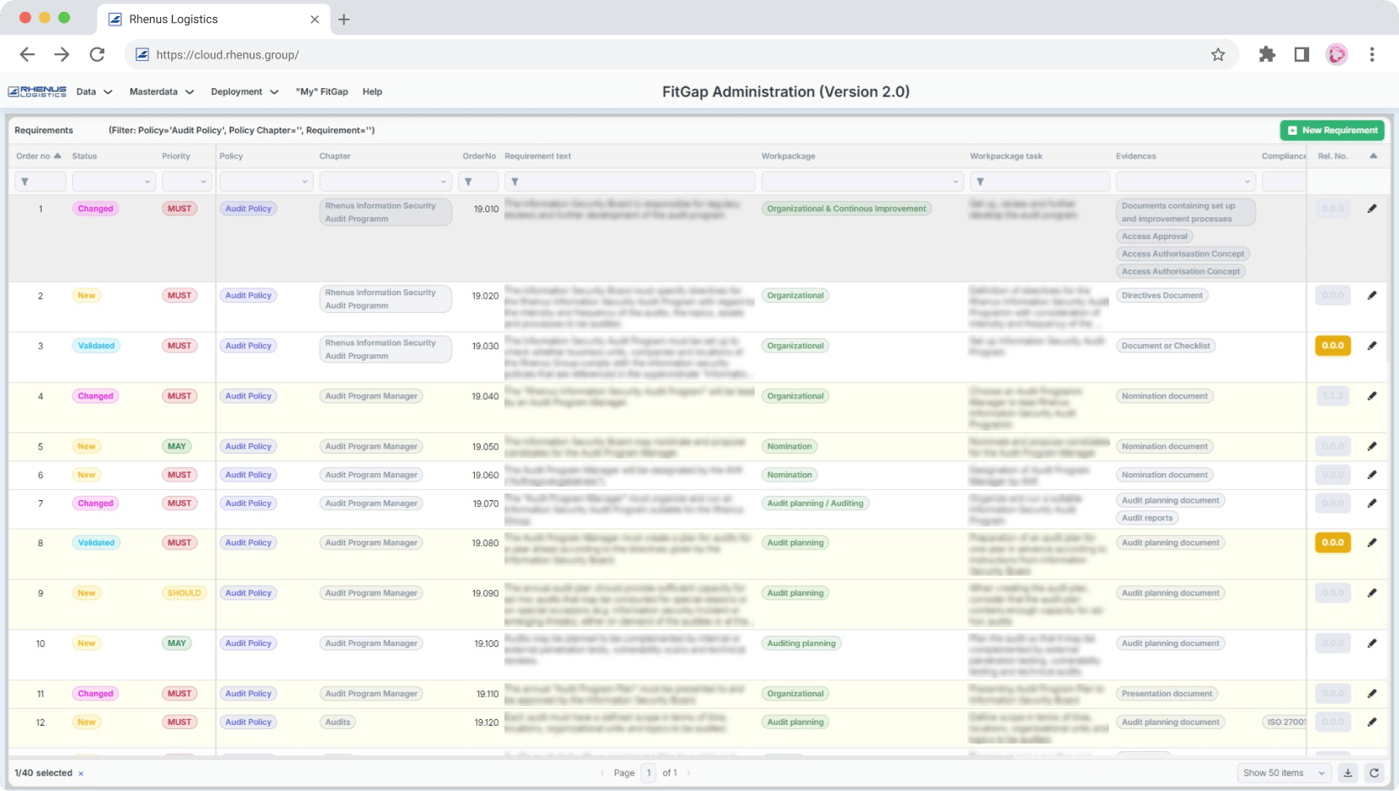1399x791 pixels.
Task: Sort by the Workpackage column header
Action: tap(788, 156)
